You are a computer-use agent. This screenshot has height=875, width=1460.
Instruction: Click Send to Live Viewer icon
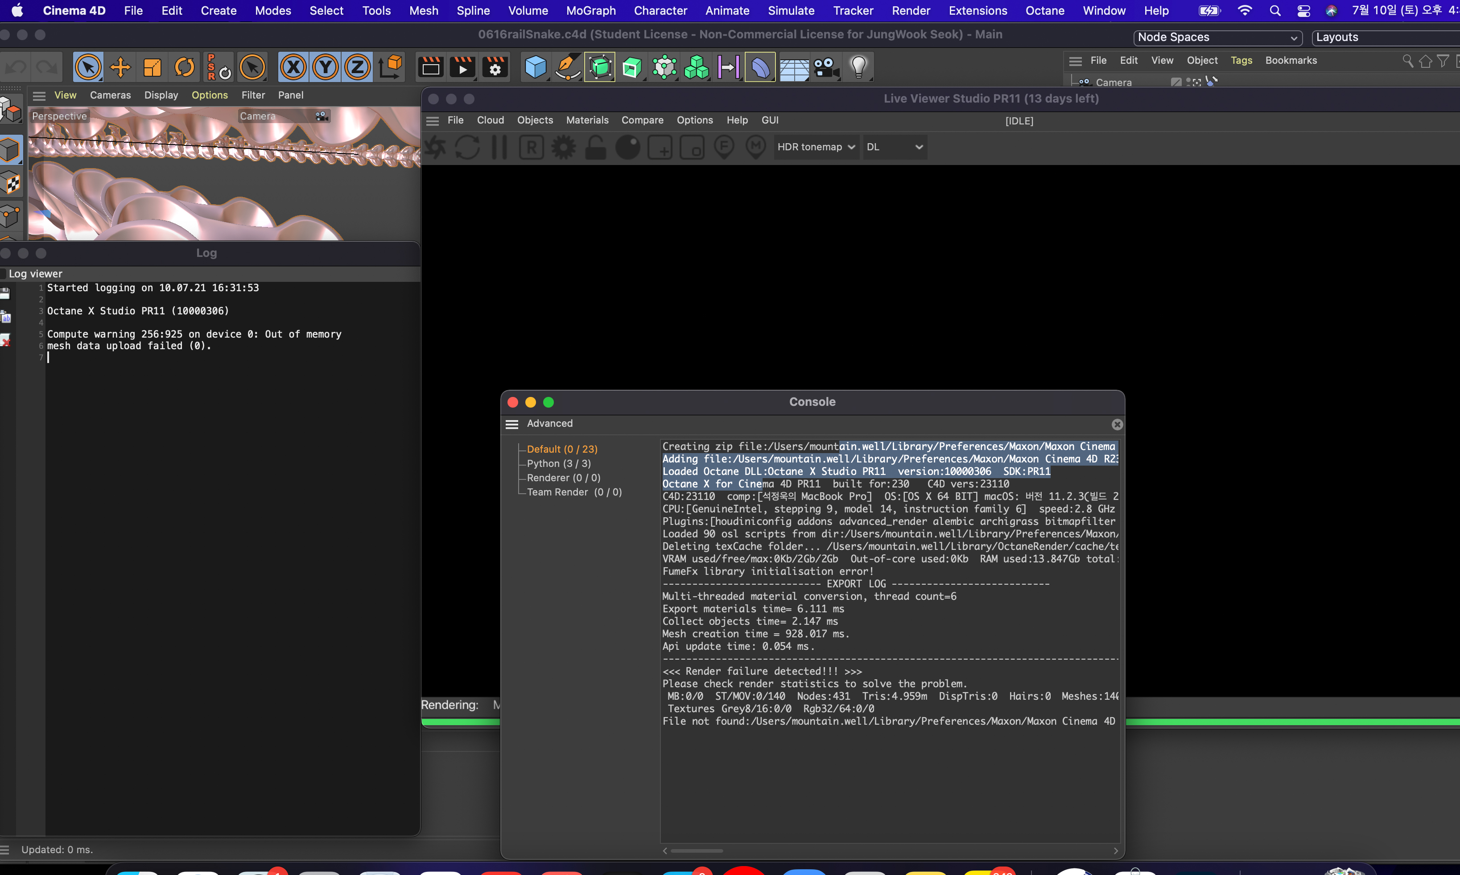pyautogui.click(x=435, y=148)
